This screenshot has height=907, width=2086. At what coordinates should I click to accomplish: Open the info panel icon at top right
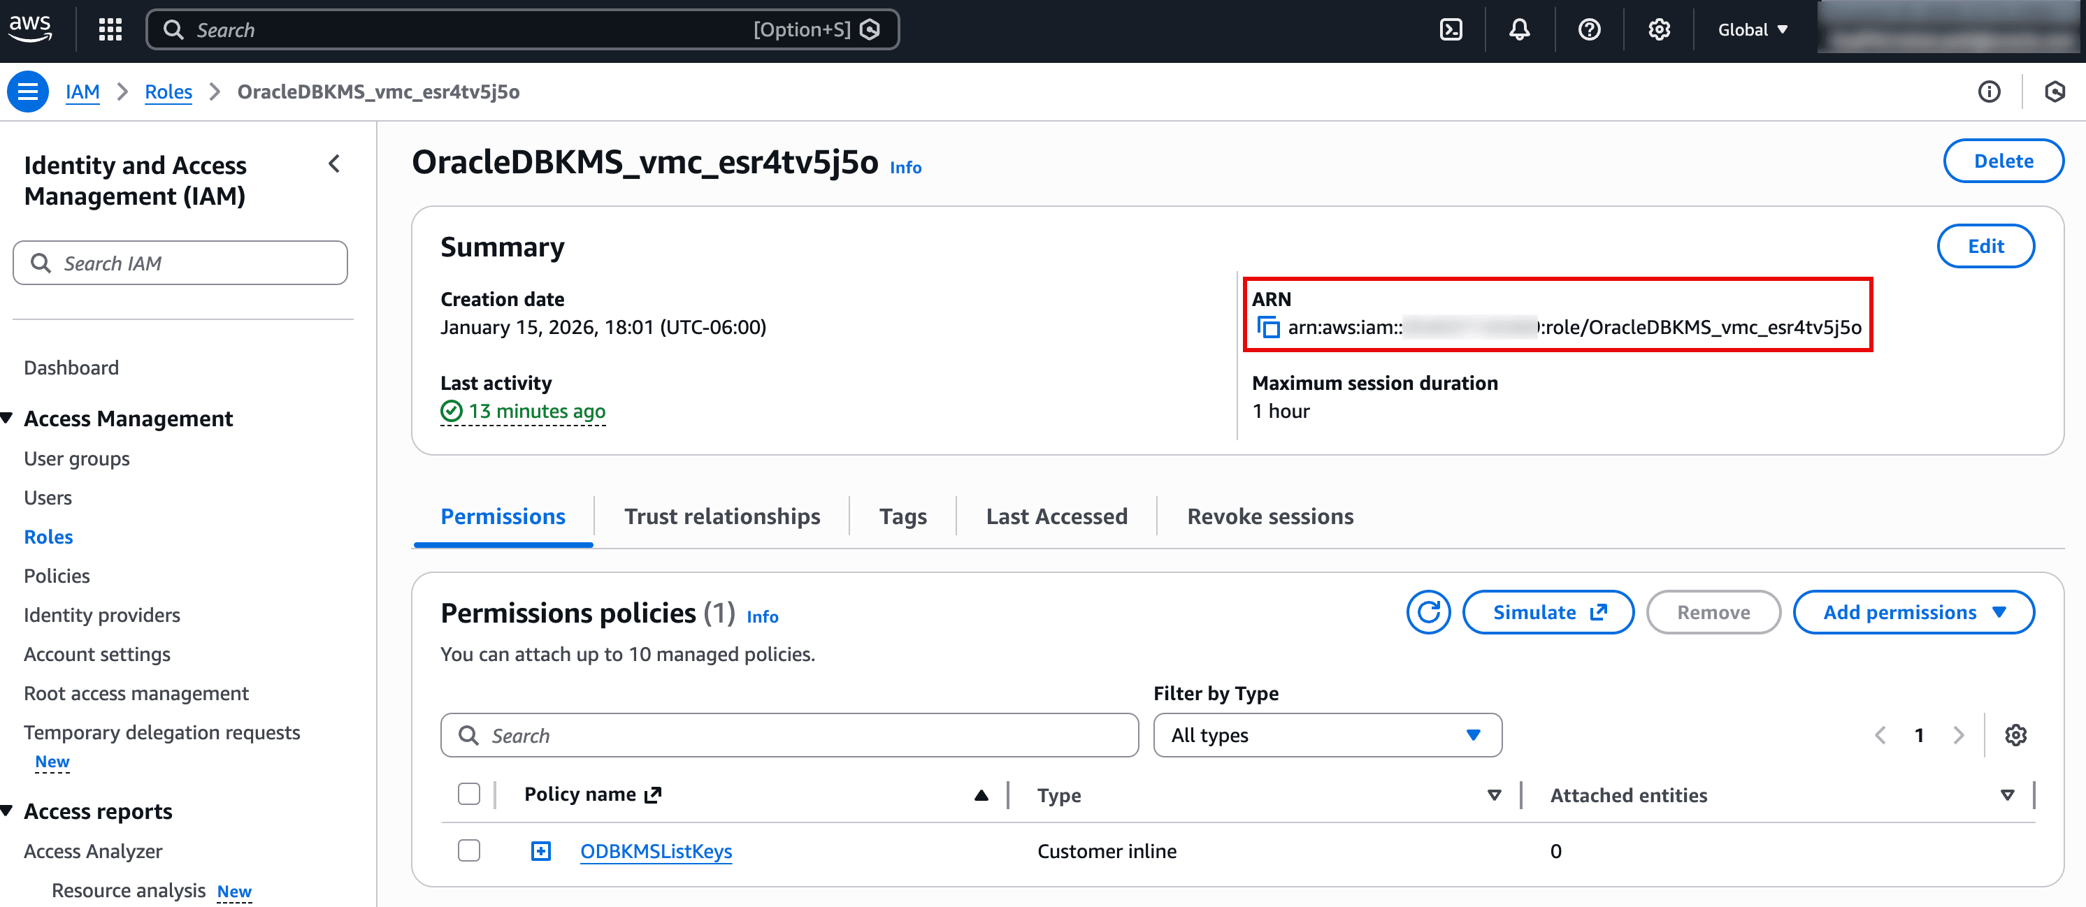(x=1989, y=92)
